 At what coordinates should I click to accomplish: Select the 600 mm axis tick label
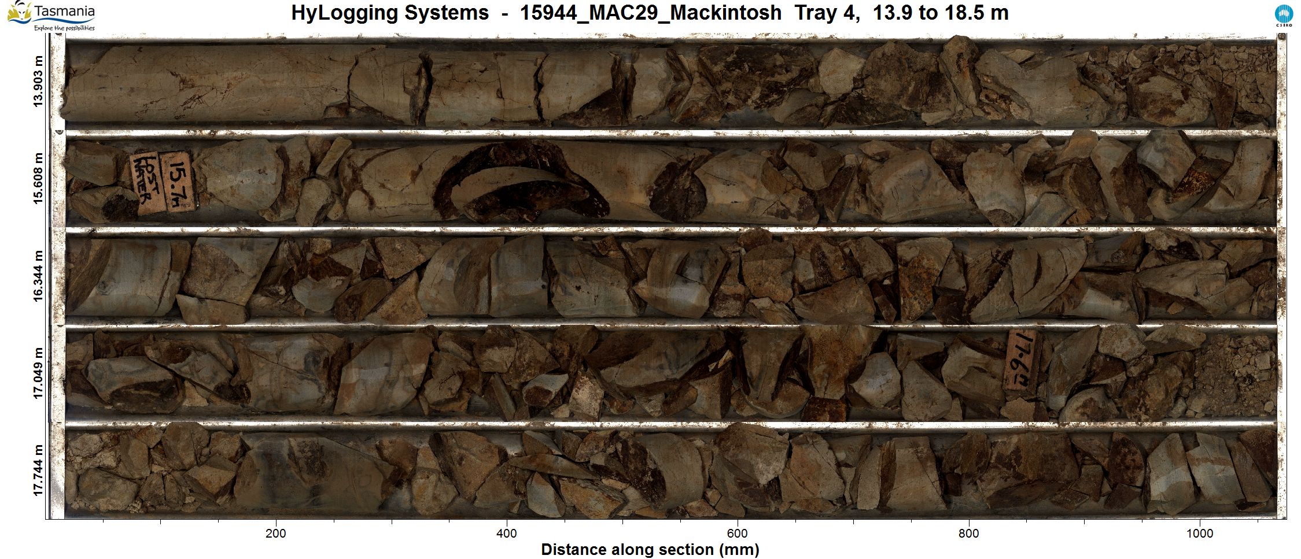737,533
